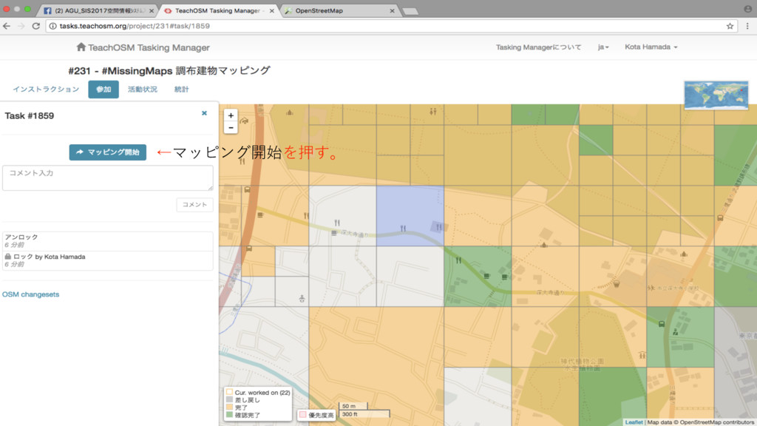
Task: Zoom in the map with plus button
Action: 231,115
